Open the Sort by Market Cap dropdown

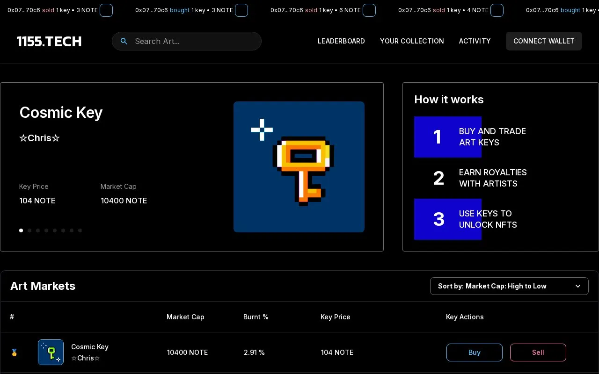coord(509,286)
